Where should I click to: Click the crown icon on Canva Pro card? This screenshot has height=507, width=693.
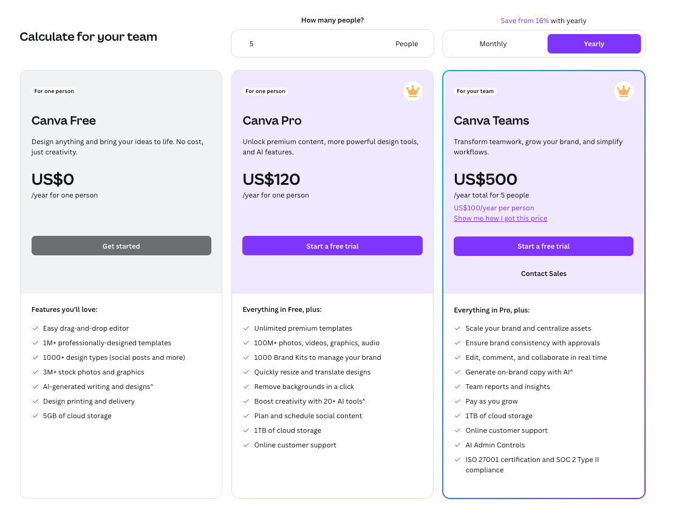[x=413, y=91]
